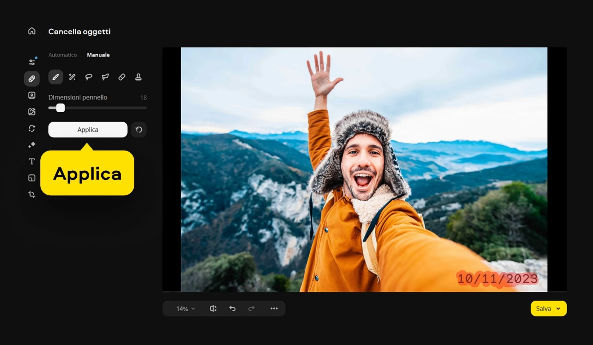The height and width of the screenshot is (345, 593).
Task: Open the restoration tool with circular arrow
Action: [x=32, y=128]
